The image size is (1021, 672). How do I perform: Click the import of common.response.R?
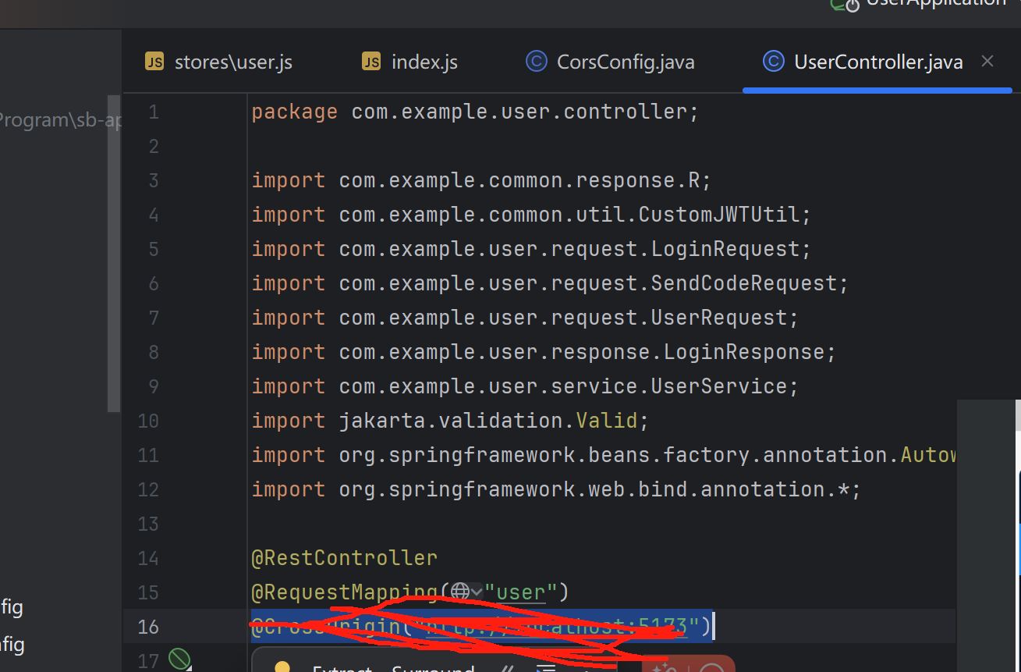point(481,180)
